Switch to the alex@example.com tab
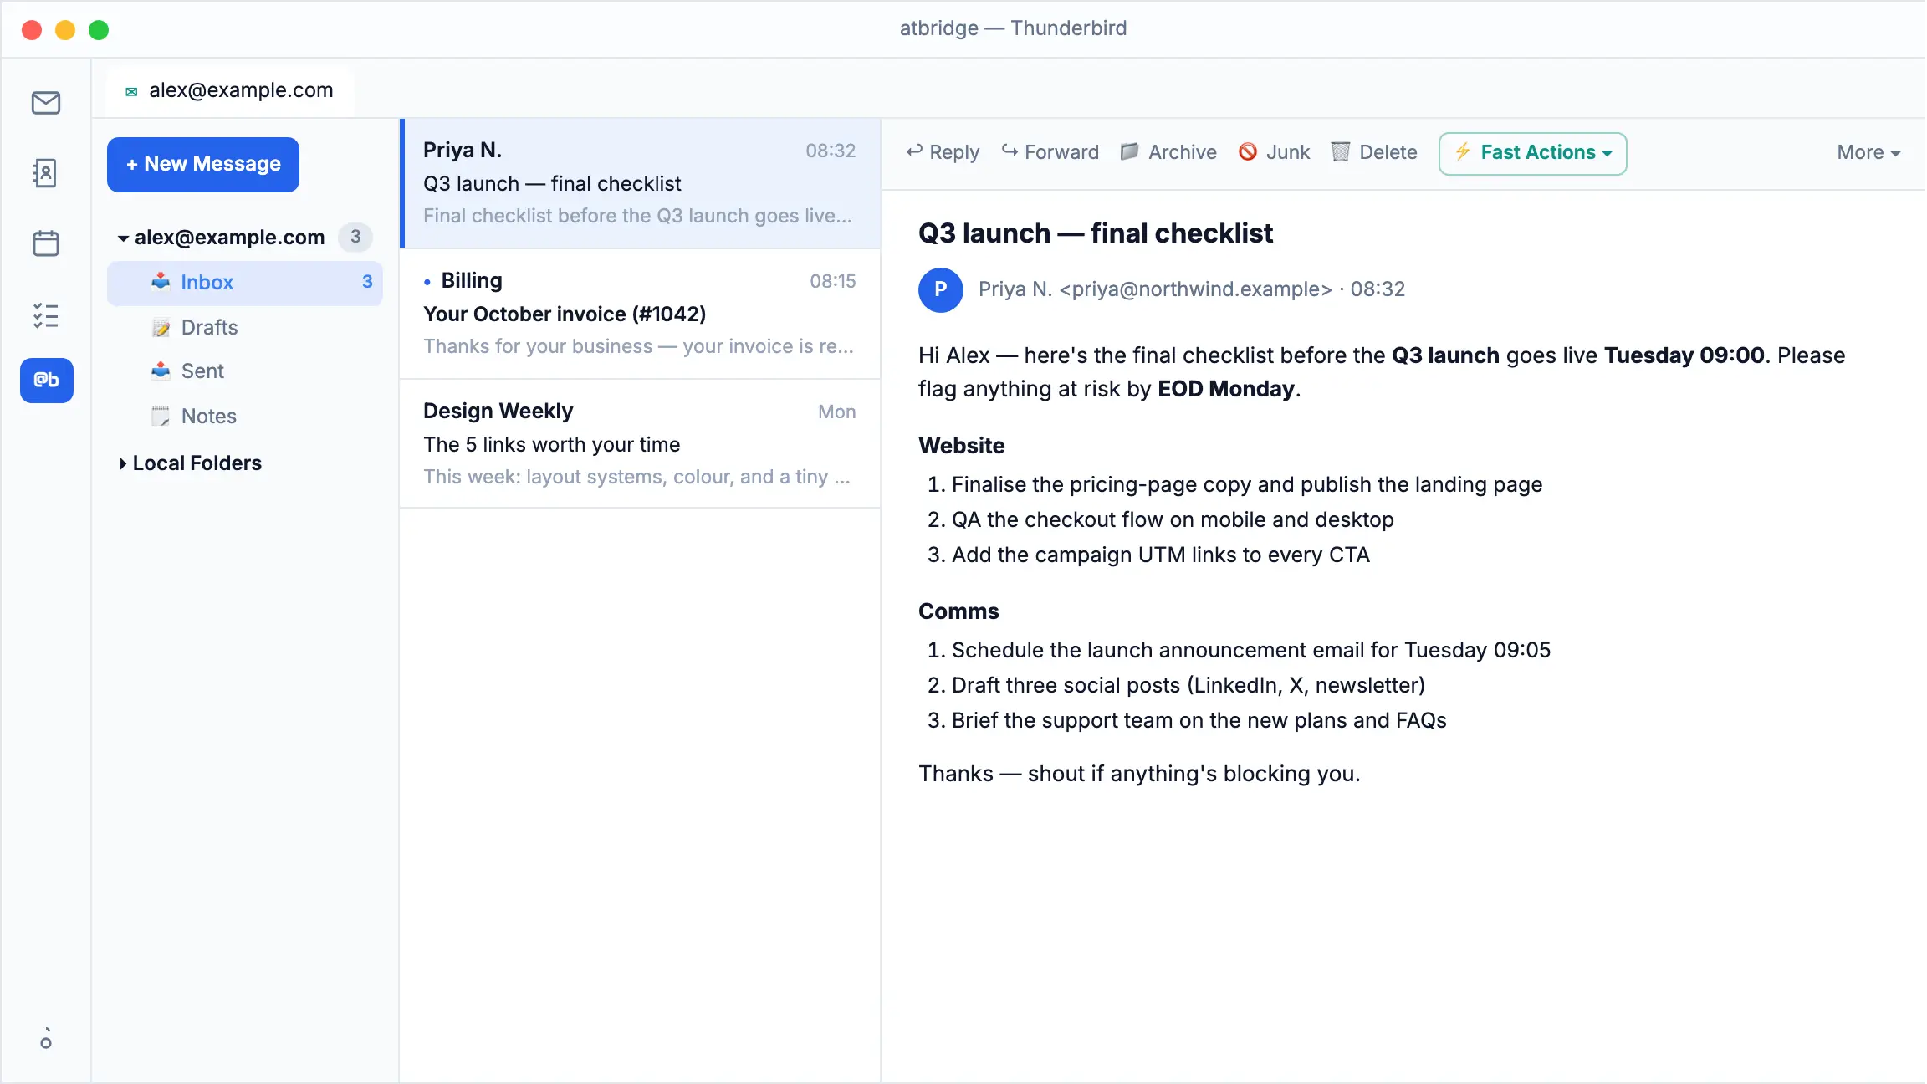Viewport: 1927px width, 1084px height. [x=229, y=90]
